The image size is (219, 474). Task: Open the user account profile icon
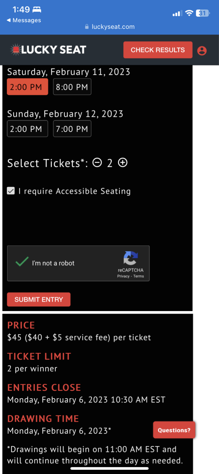click(202, 51)
